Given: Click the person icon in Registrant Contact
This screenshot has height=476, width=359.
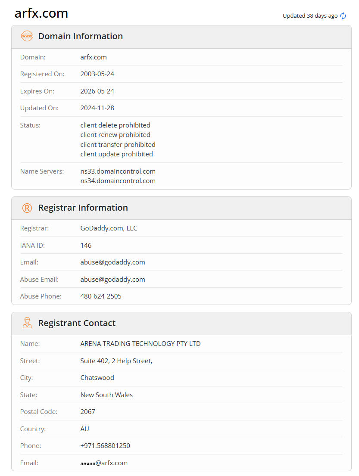Looking at the screenshot, I should 27,323.
